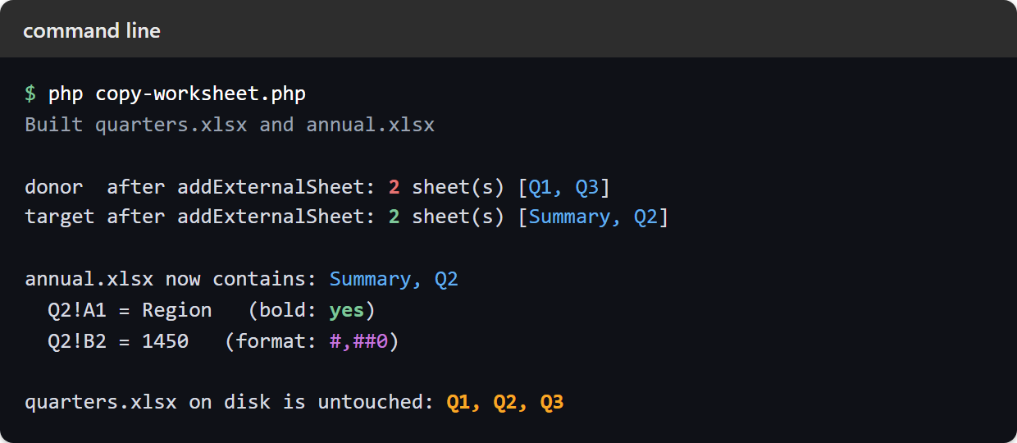
Task: Click the blue "Q1, Q3" sheet list
Action: pyautogui.click(x=563, y=187)
